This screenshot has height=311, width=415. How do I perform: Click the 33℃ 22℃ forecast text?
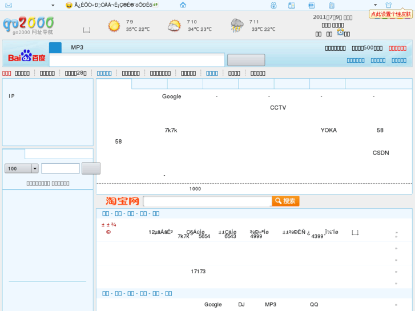click(x=263, y=29)
